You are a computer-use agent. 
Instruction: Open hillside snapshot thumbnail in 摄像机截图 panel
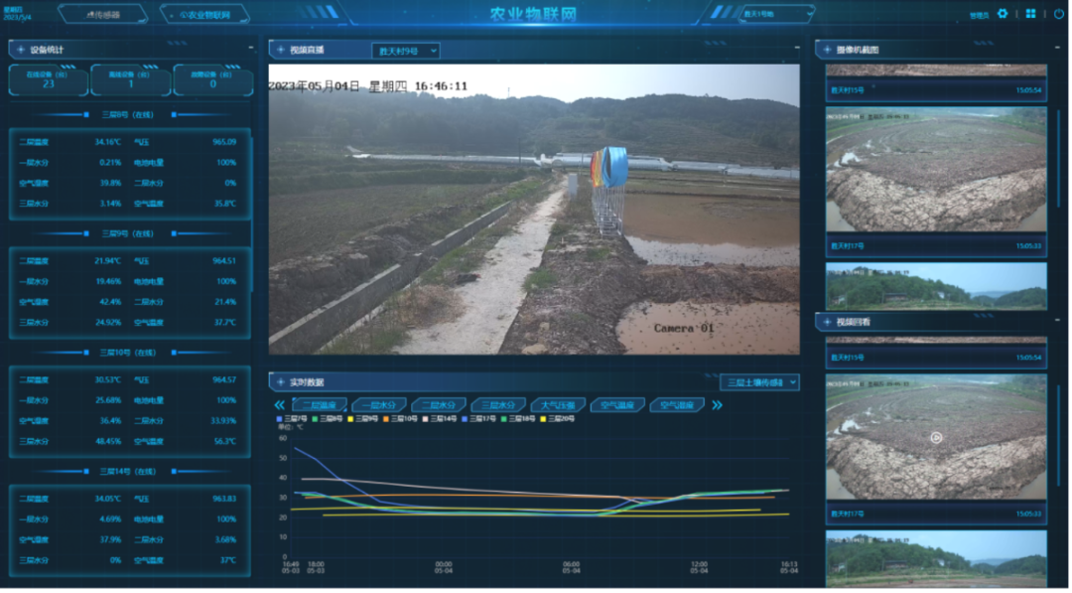pos(936,286)
